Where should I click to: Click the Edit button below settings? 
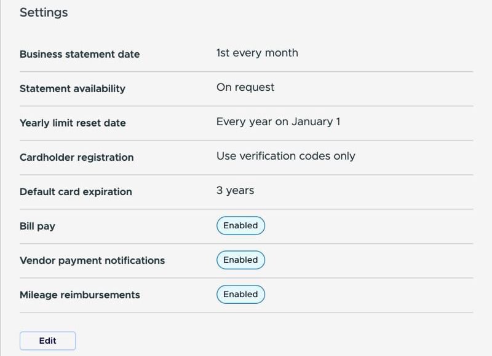click(48, 341)
